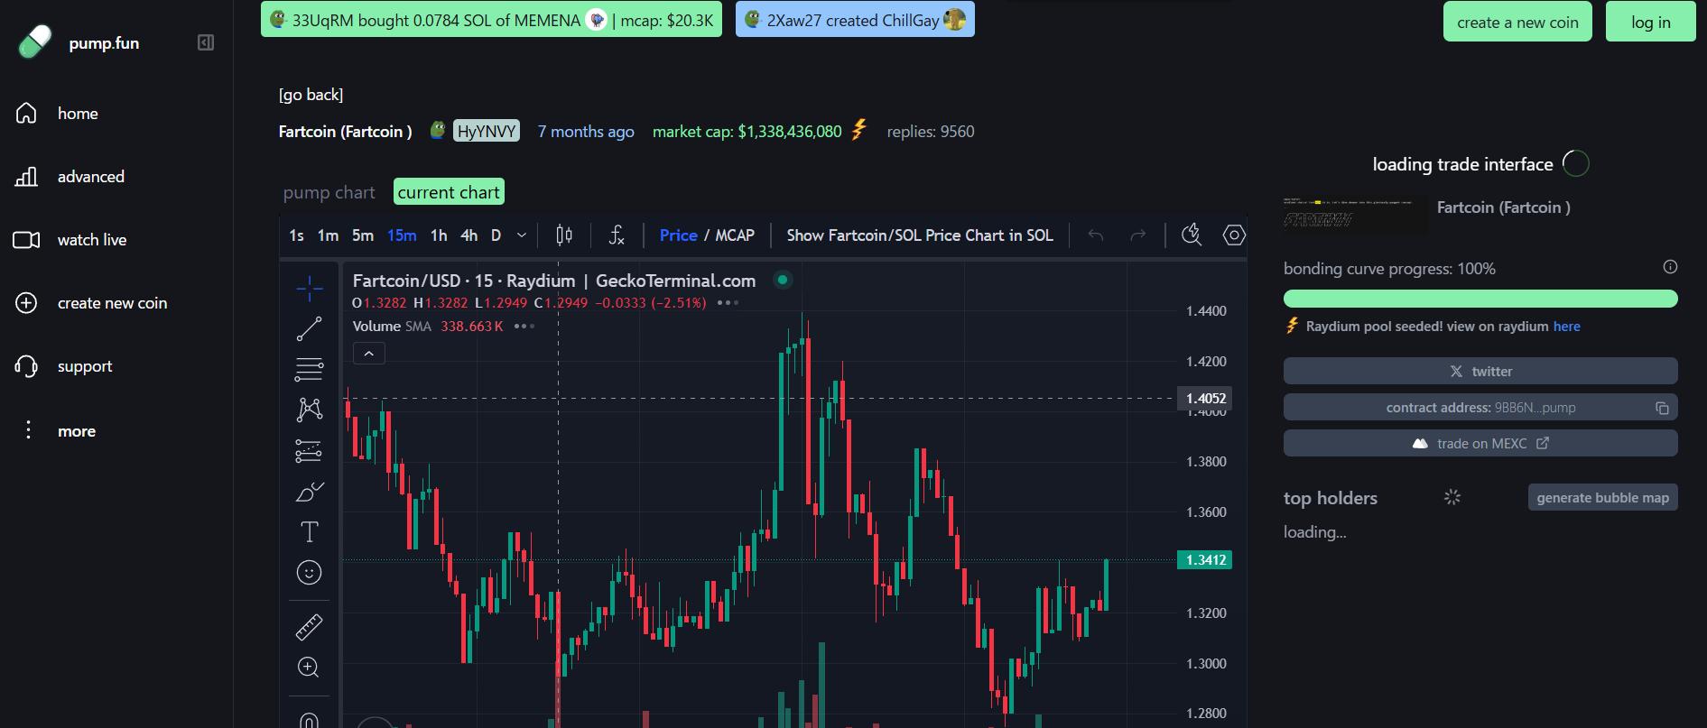Select the text annotation tool
Image resolution: width=1707 pixels, height=728 pixels.
(310, 532)
